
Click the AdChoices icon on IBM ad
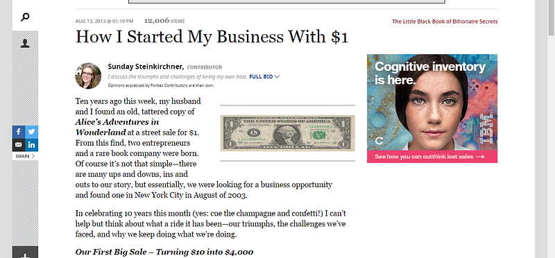pyautogui.click(x=494, y=57)
